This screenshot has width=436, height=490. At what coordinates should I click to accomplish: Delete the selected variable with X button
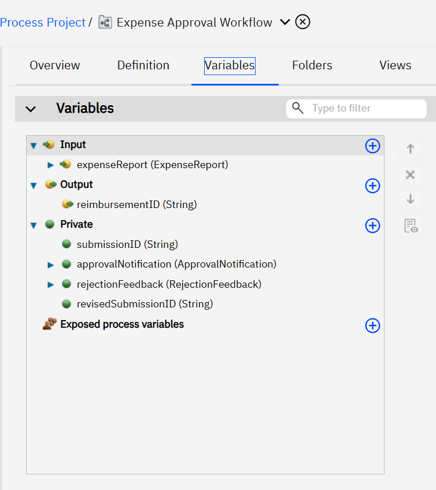point(411,175)
